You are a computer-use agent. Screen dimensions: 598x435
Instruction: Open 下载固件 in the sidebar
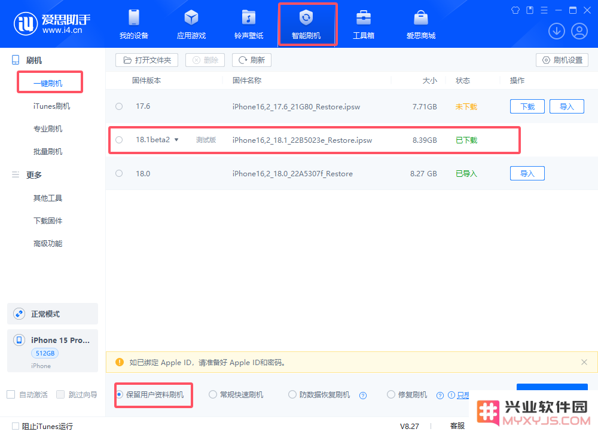click(48, 221)
